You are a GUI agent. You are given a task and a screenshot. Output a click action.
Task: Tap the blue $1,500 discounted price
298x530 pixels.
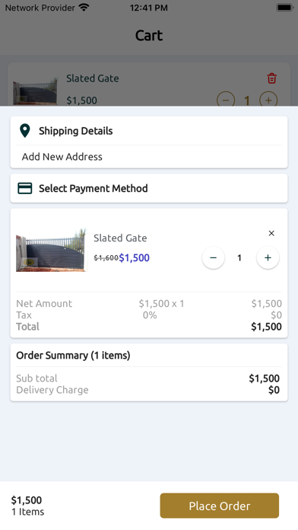coord(135,258)
